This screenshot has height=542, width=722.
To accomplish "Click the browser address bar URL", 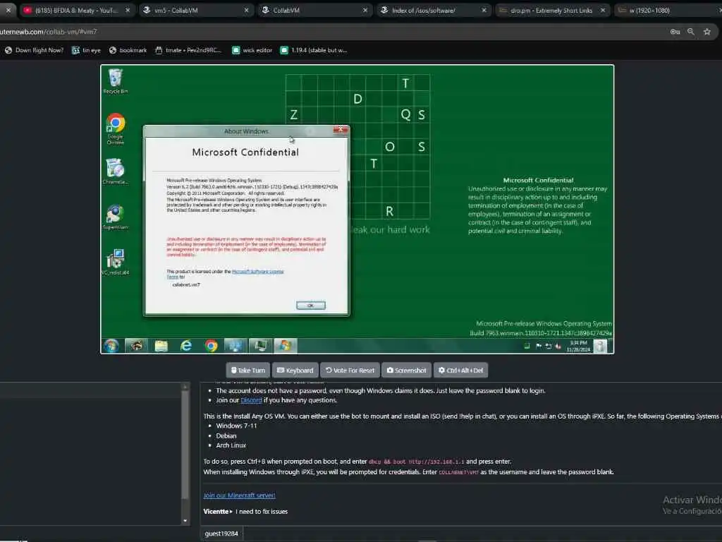I will click(x=49, y=32).
